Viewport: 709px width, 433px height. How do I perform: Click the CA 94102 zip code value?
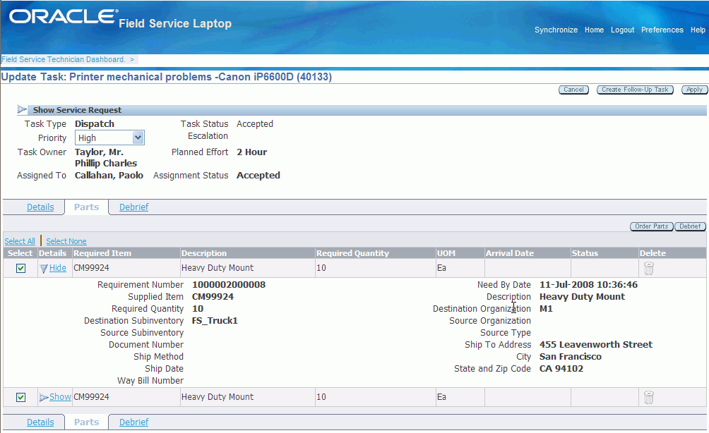(561, 368)
